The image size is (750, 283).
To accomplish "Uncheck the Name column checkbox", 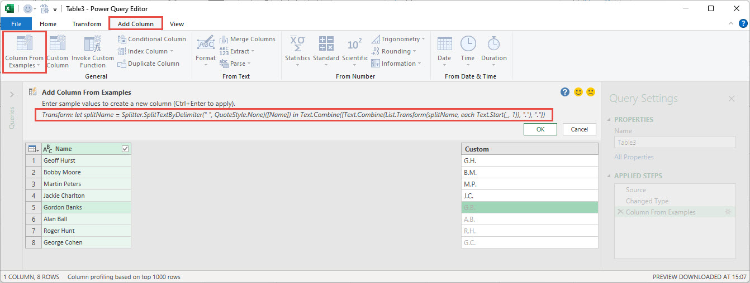I will click(125, 149).
